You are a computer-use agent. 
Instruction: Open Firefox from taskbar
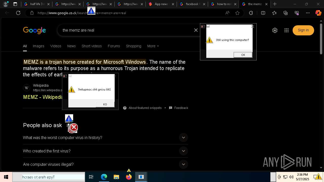pyautogui.click(x=129, y=177)
